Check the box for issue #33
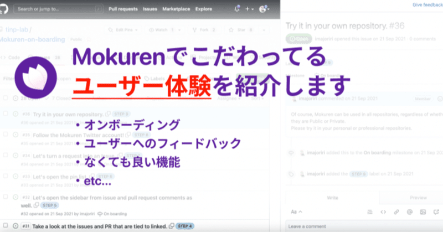The image size is (443, 232). coord(6,176)
